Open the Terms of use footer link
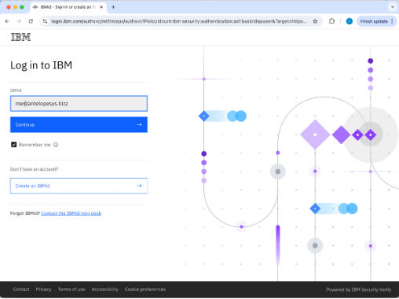399x299 pixels. [71, 290]
